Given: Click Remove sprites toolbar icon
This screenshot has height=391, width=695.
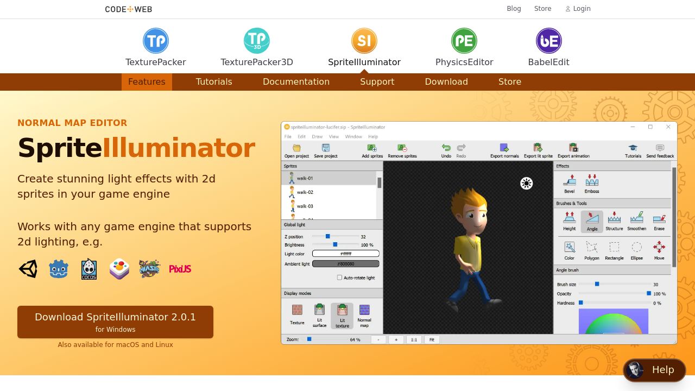Looking at the screenshot, I should coord(402,148).
